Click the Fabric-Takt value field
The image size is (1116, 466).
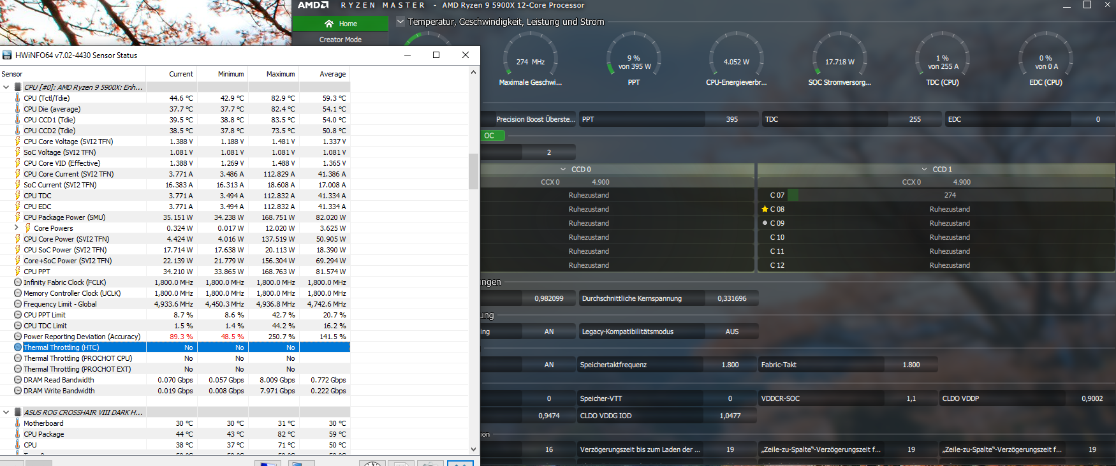point(911,365)
